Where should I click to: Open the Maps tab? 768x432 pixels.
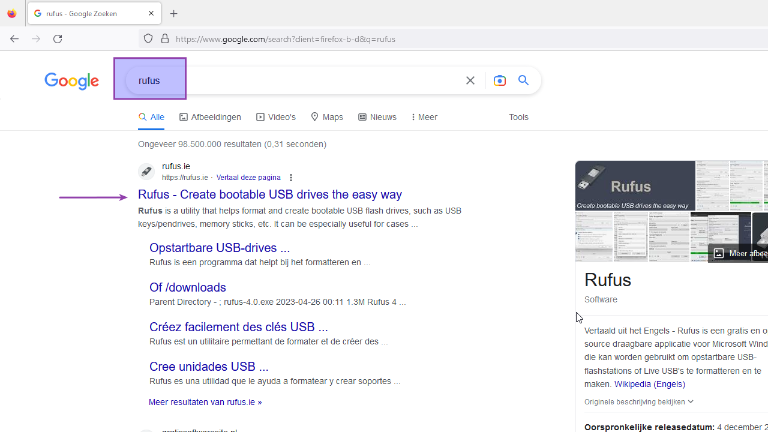click(x=327, y=117)
